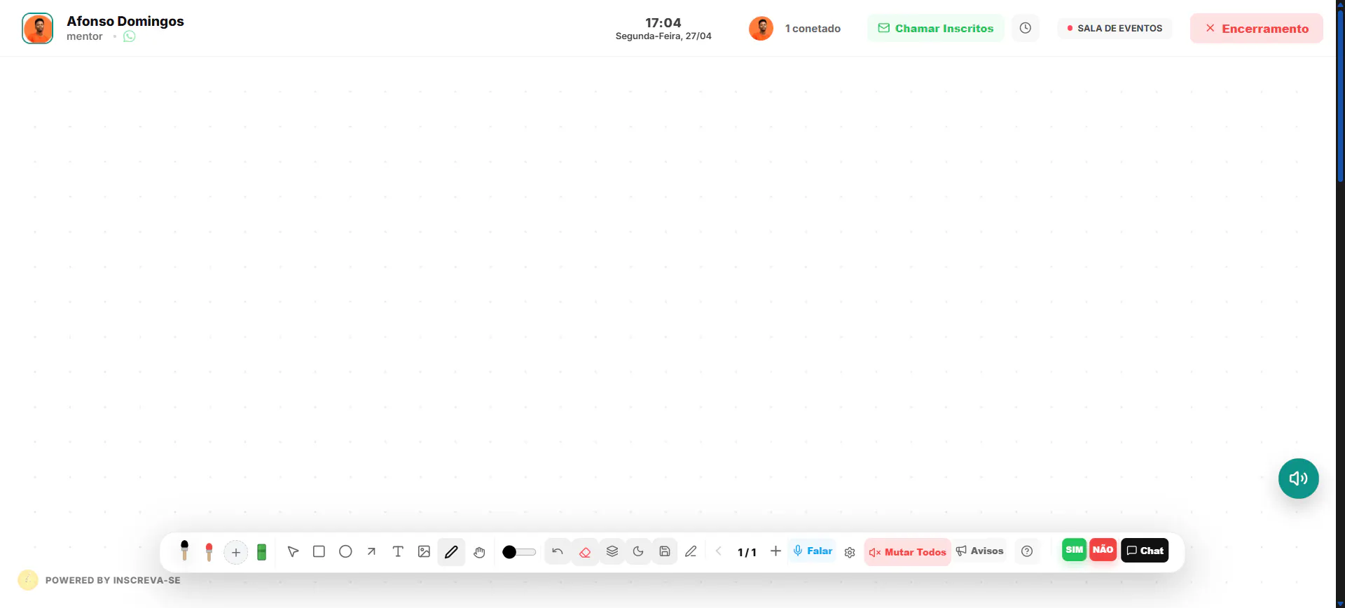Undo the last whiteboard action
1345x608 pixels.
(558, 551)
